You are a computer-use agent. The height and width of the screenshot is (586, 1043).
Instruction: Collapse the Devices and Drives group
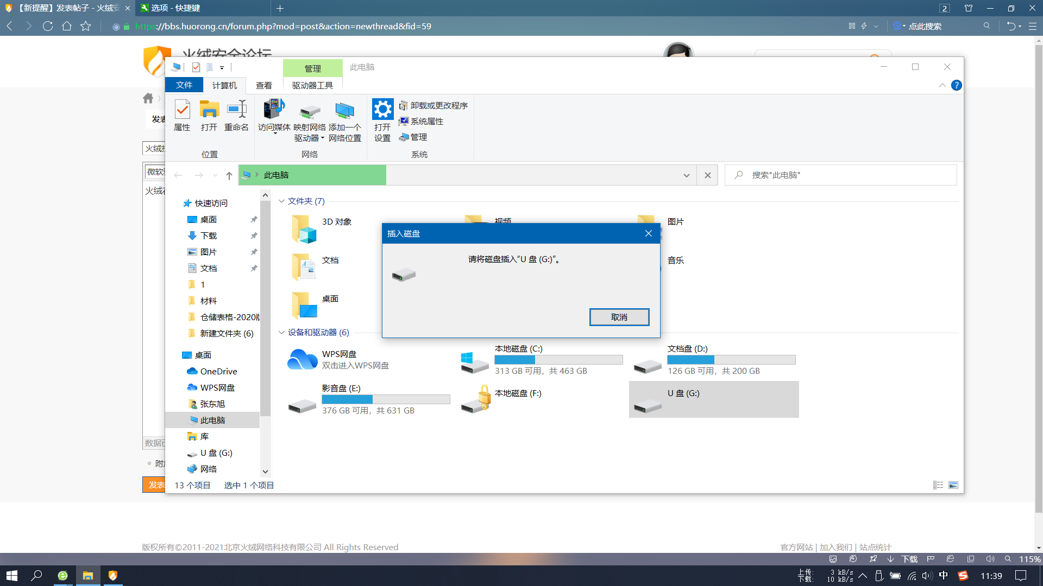pyautogui.click(x=281, y=333)
